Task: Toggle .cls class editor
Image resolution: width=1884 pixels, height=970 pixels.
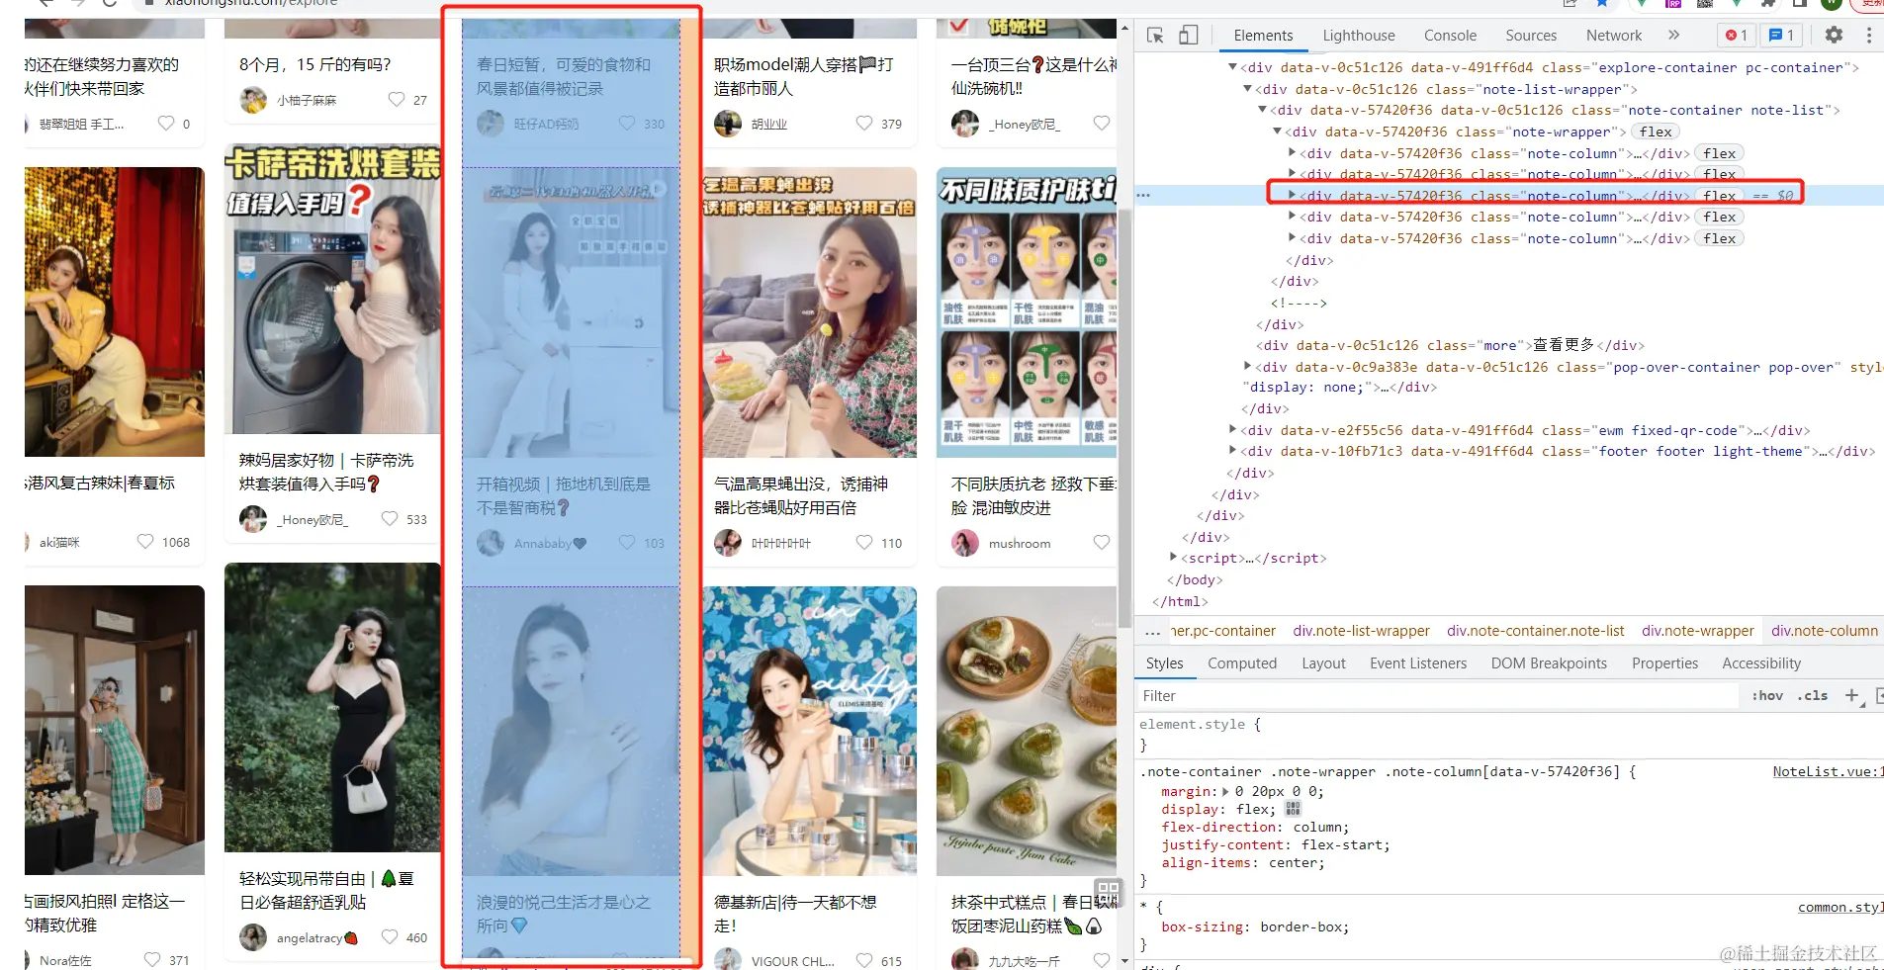Action: click(1813, 695)
